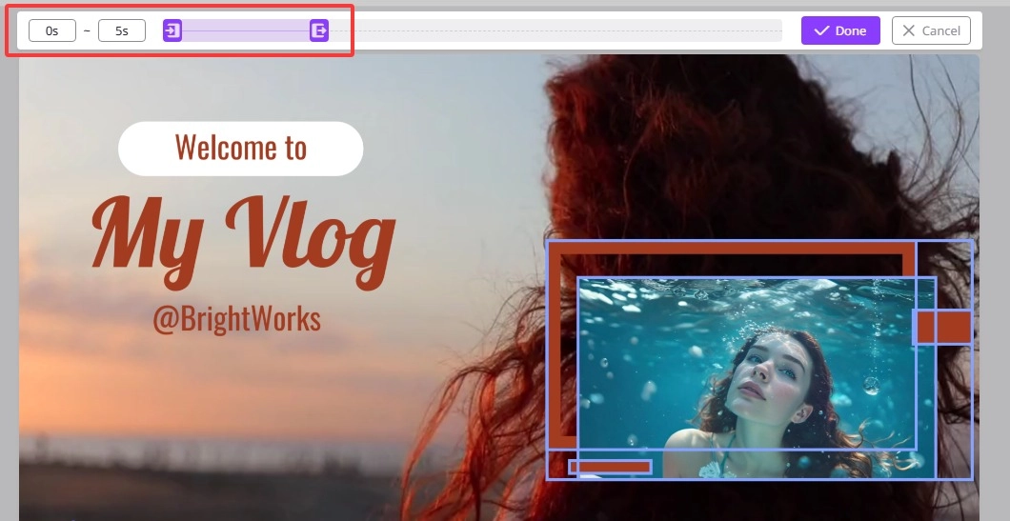Select the red bar under the photo frame
The width and height of the screenshot is (1010, 521).
[610, 467]
